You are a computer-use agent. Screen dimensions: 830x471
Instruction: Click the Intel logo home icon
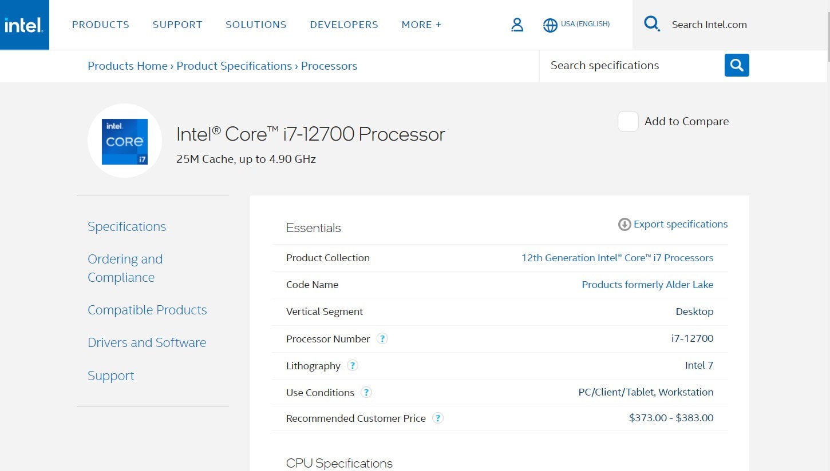tap(24, 25)
